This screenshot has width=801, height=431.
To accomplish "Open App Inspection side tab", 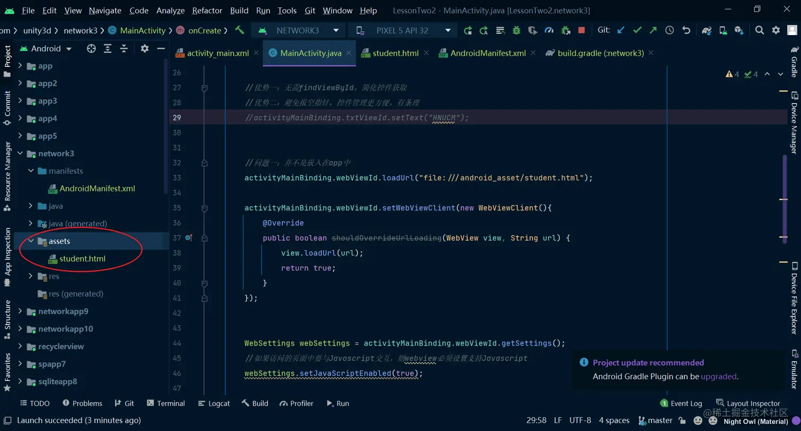I will point(7,257).
